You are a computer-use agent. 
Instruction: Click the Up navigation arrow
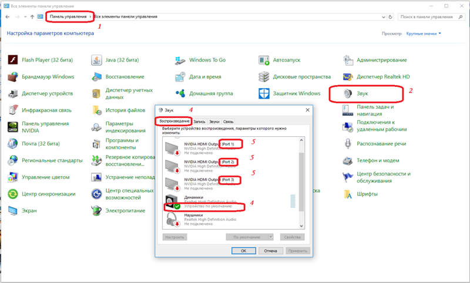32,17
